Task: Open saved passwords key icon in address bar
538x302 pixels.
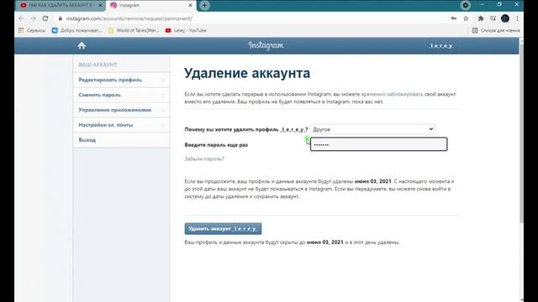Action: [x=454, y=18]
